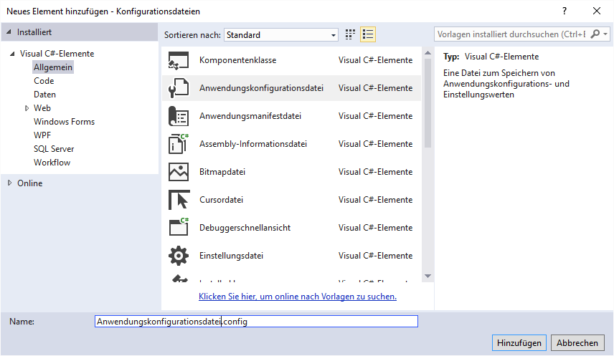Click the Anwendungskonfigurationsdatei wrench icon
Image resolution: width=614 pixels, height=356 pixels.
(x=179, y=89)
